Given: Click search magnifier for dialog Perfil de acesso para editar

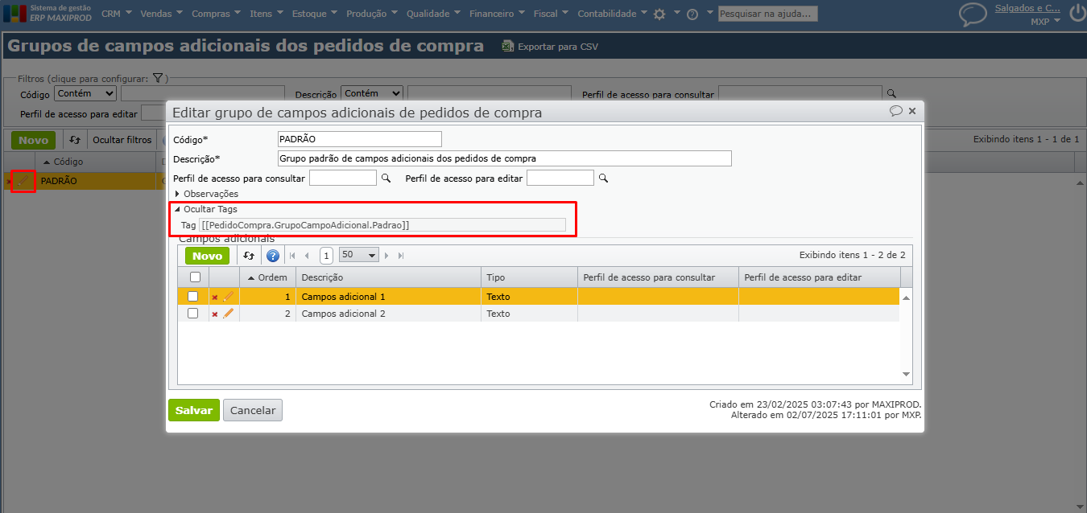Looking at the screenshot, I should (603, 178).
